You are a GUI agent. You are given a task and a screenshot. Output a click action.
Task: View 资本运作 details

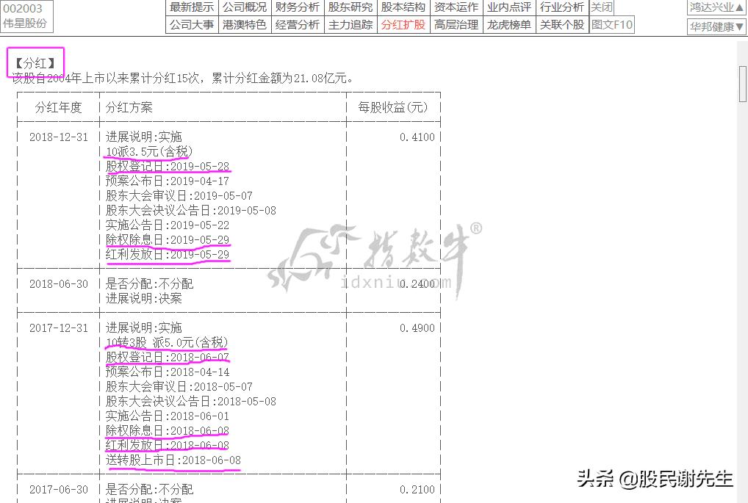[455, 8]
